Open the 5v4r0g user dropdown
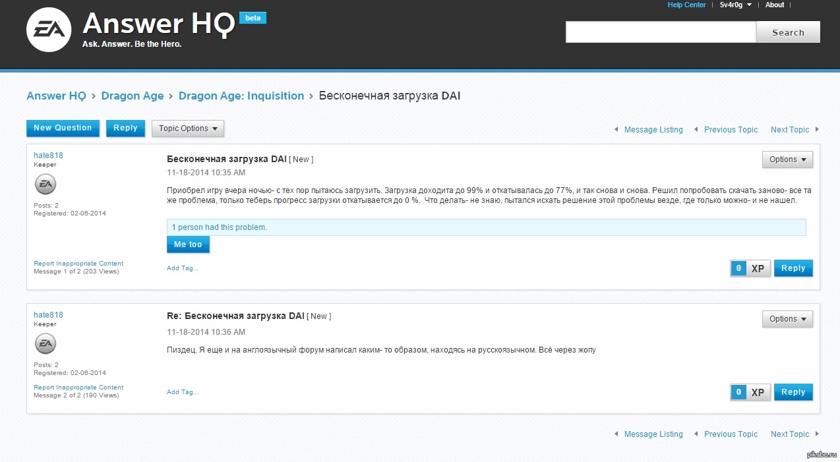This screenshot has width=840, height=462. pyautogui.click(x=736, y=5)
